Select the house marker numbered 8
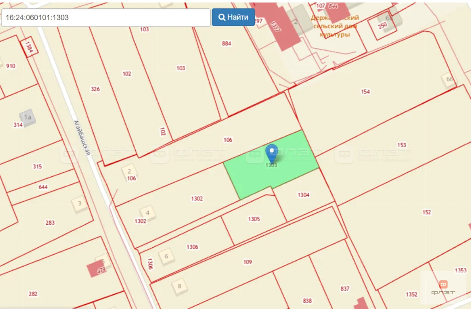Viewport: 471px width, 309px height. [x=180, y=286]
